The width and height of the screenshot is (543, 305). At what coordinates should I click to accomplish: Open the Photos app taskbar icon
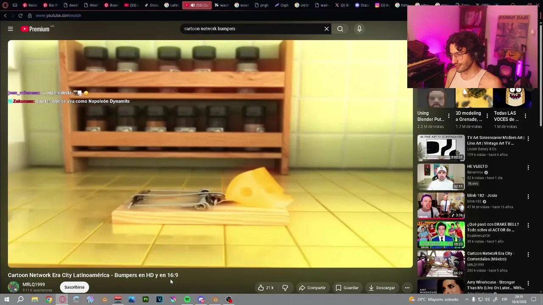(132, 299)
